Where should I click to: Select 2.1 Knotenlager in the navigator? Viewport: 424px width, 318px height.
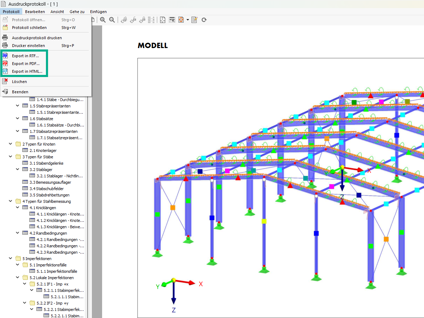(x=43, y=151)
